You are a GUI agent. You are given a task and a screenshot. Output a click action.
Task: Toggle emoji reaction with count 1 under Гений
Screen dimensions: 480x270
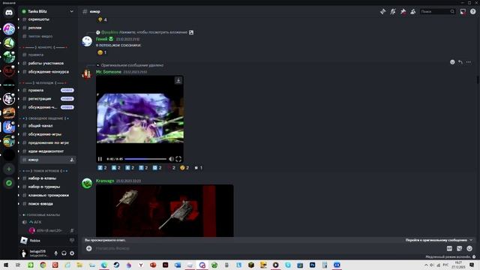tap(102, 52)
